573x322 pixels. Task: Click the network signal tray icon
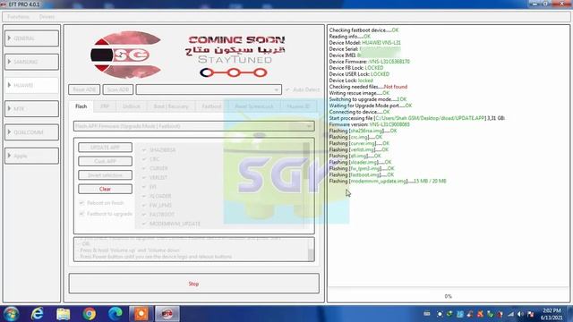(x=510, y=314)
